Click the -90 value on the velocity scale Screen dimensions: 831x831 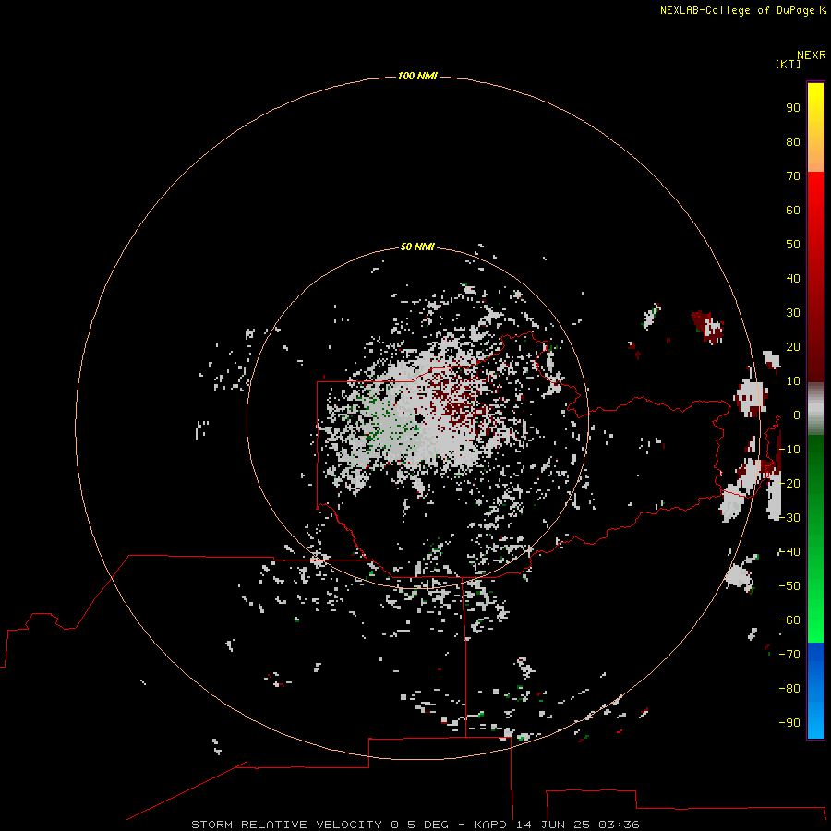pos(789,723)
